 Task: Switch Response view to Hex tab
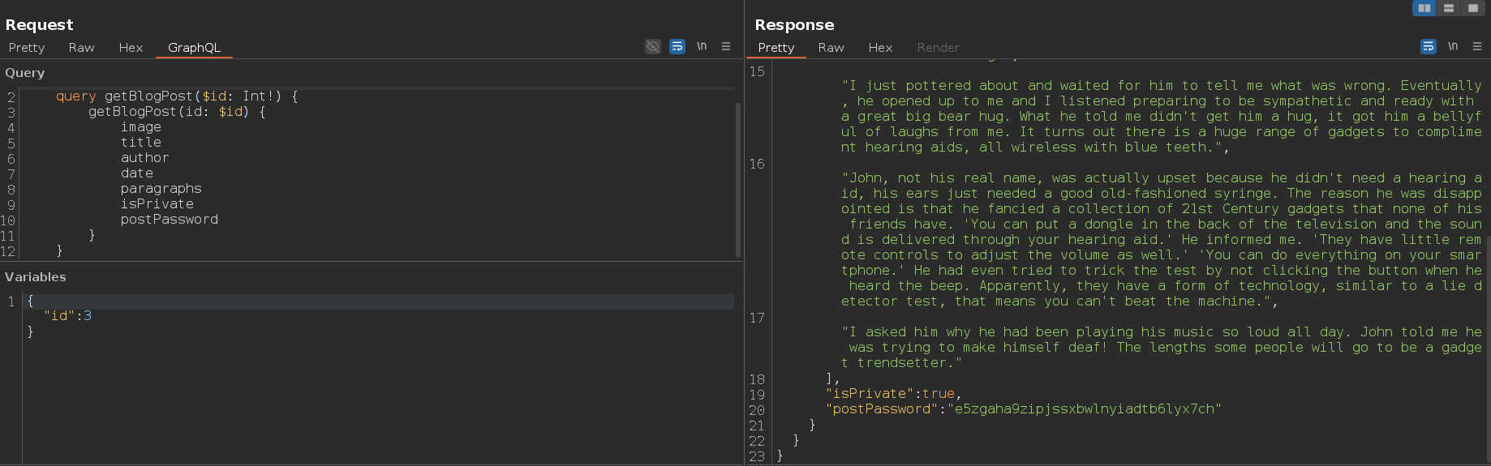[880, 48]
